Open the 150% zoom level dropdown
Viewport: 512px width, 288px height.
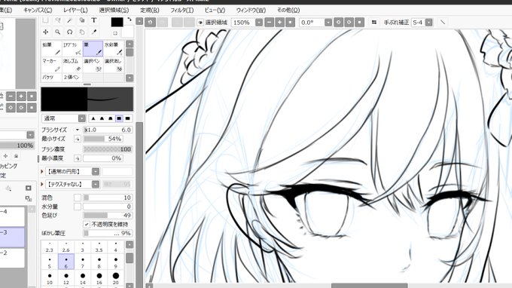258,22
